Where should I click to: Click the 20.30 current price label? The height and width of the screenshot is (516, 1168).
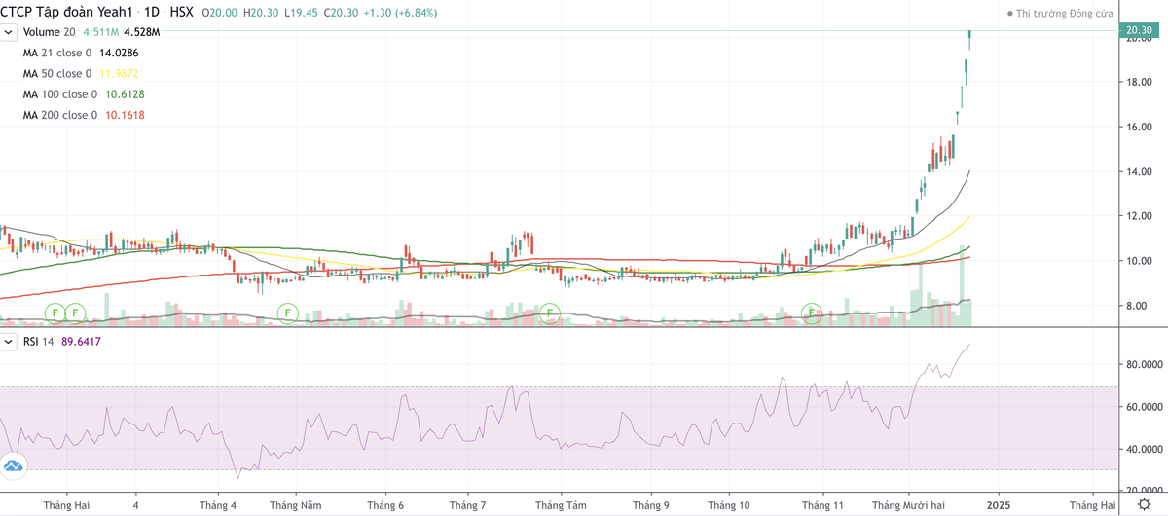coord(1140,31)
